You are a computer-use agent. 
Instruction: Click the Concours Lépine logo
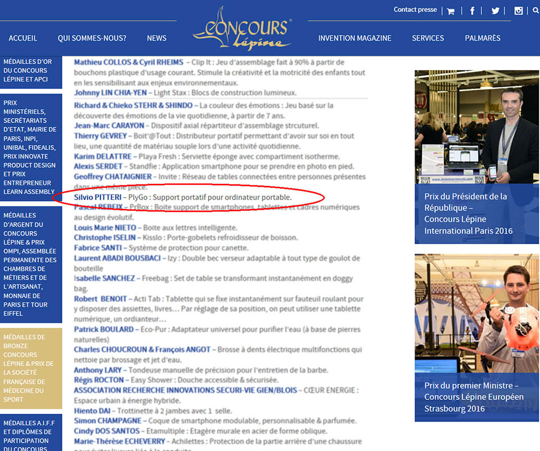click(242, 28)
